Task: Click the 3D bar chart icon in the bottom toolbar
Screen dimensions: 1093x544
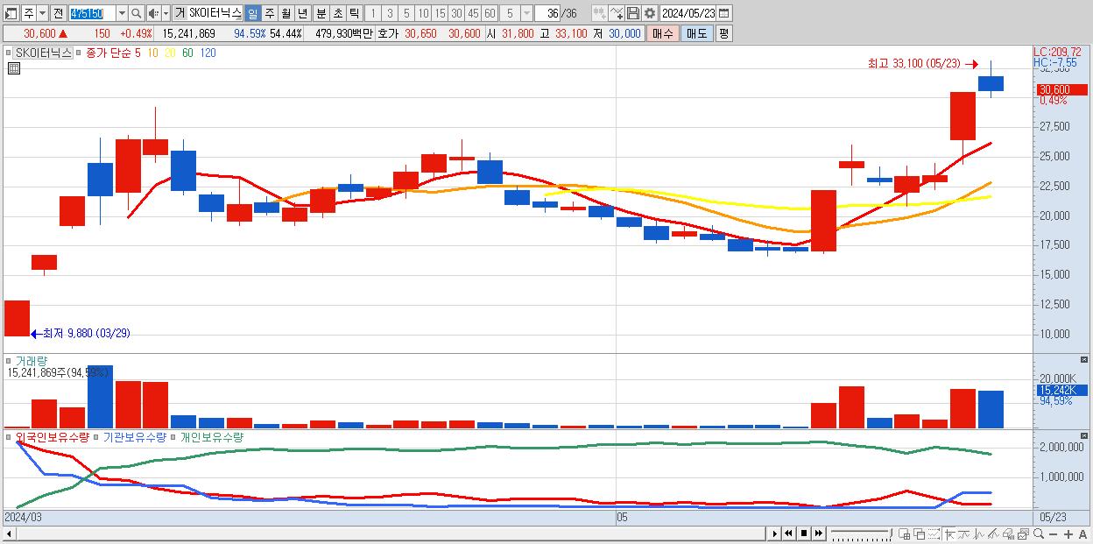Action: pos(1008,534)
